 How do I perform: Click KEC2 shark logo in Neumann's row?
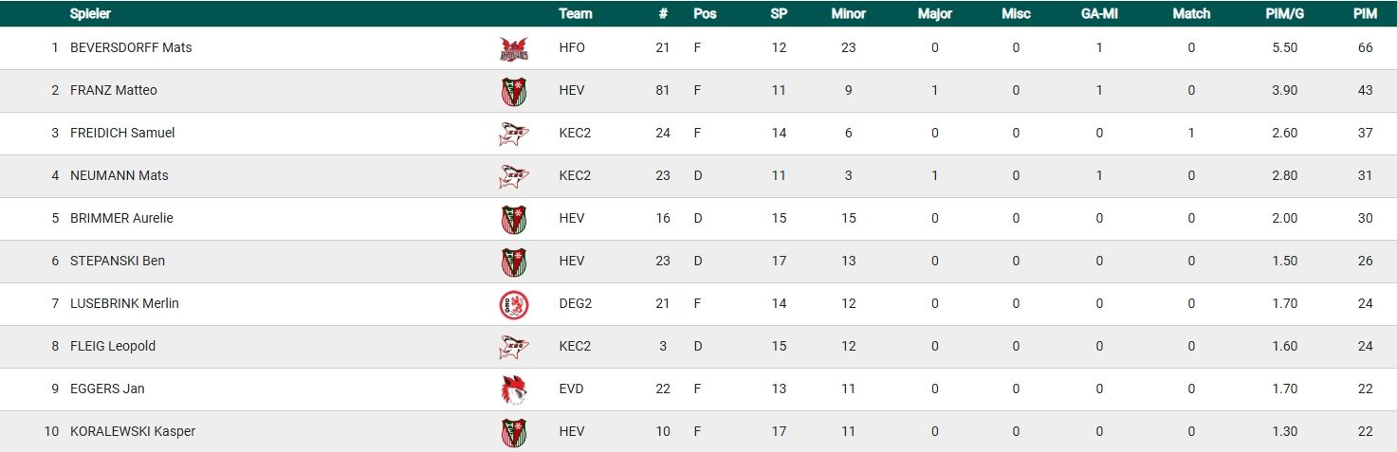tap(513, 176)
